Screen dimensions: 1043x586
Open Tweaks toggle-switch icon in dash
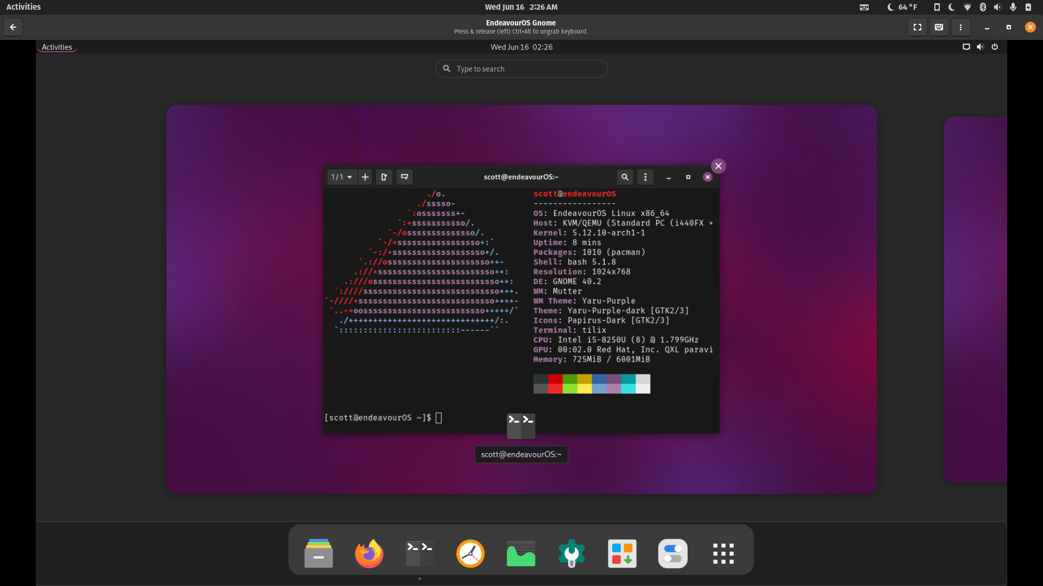(673, 553)
